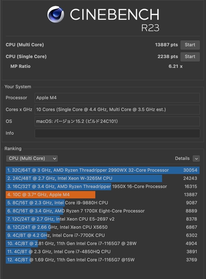
Task: Select ranking row Intel Xeon CPU X5650
Action: [103, 227]
